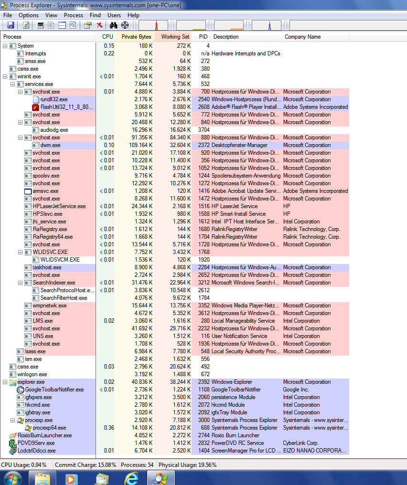
Task: Select the dwm.exe process row
Action: pos(175,146)
